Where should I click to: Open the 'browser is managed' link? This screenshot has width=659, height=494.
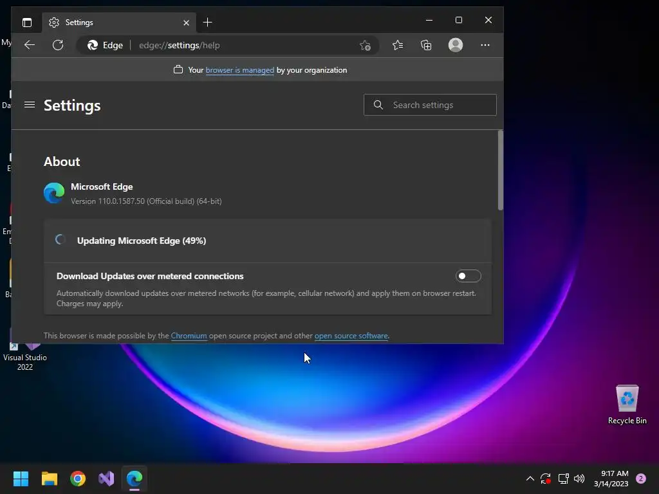(239, 70)
